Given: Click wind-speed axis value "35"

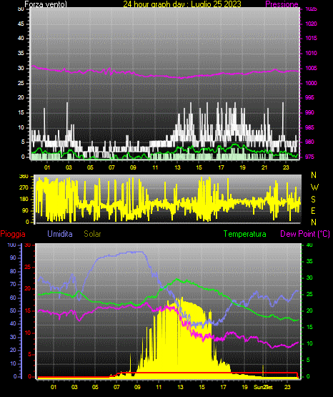Looking at the screenshot, I should click(x=21, y=53).
